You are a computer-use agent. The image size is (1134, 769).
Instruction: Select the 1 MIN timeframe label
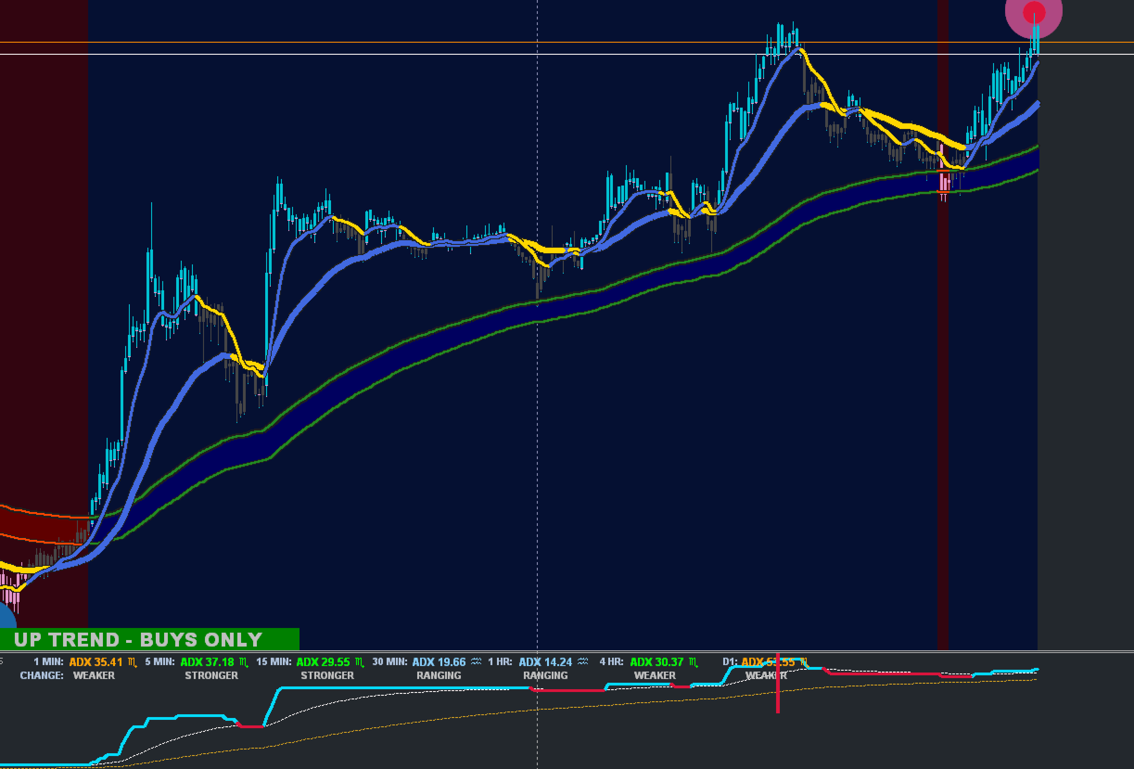point(48,662)
